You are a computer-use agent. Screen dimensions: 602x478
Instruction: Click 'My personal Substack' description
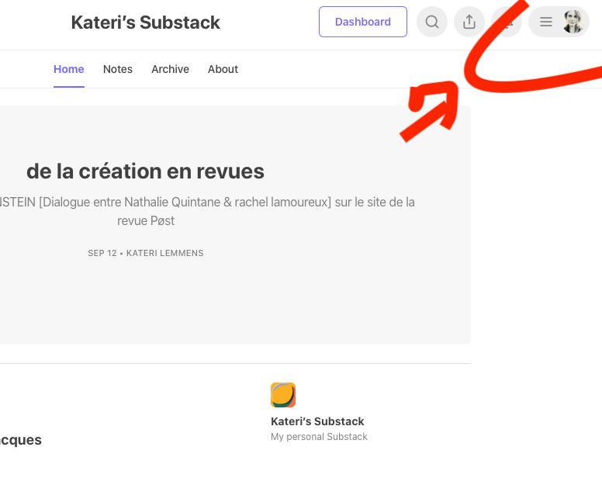coord(319,437)
